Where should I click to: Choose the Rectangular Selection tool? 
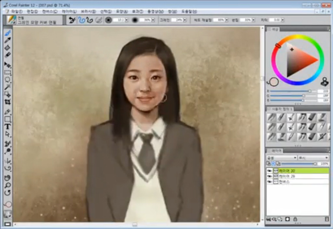click(8, 72)
